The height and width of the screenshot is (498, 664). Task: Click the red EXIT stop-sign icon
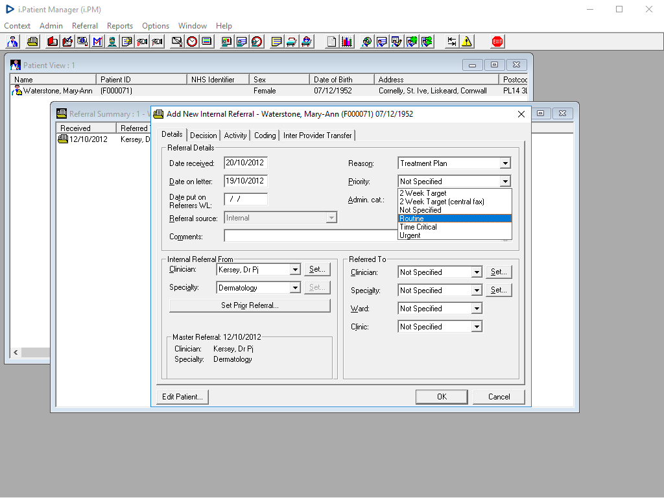coord(497,41)
